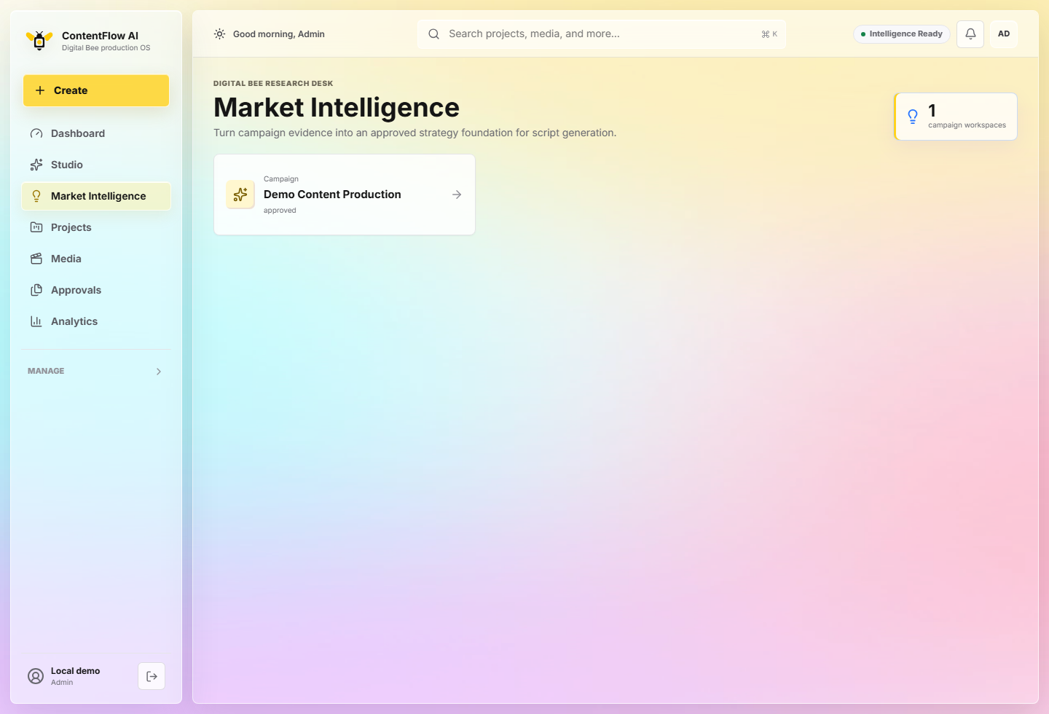Expand the Manage section chevron
Viewport: 1049px width, 714px height.
click(159, 372)
